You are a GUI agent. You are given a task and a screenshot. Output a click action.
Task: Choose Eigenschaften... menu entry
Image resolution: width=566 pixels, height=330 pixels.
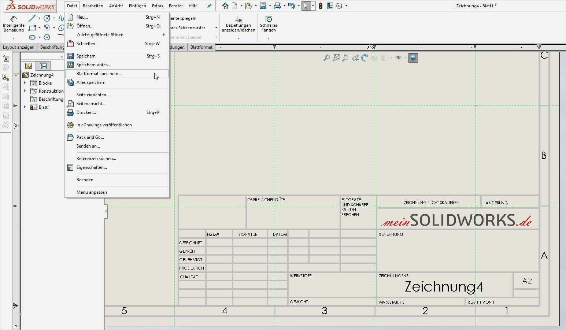tap(117, 167)
